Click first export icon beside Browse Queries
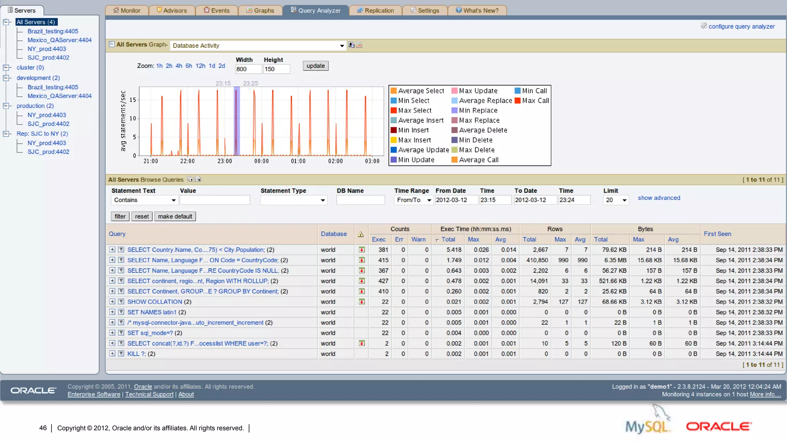Image resolution: width=787 pixels, height=442 pixels. (190, 179)
